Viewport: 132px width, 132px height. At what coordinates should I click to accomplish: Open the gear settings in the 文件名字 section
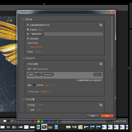101,64
